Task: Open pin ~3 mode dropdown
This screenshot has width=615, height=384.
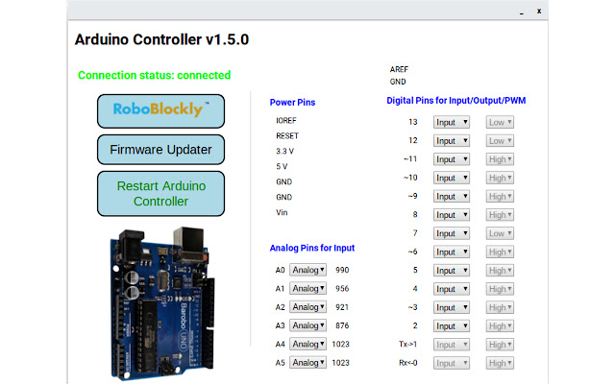Action: [x=451, y=307]
